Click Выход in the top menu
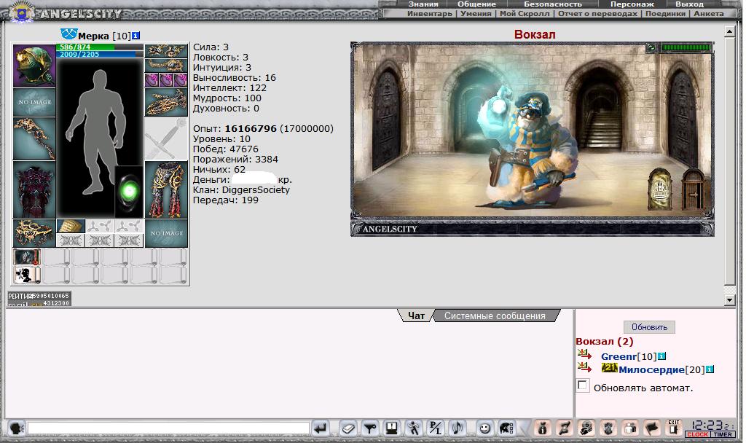Screen dimensions: 746x443 689,4
